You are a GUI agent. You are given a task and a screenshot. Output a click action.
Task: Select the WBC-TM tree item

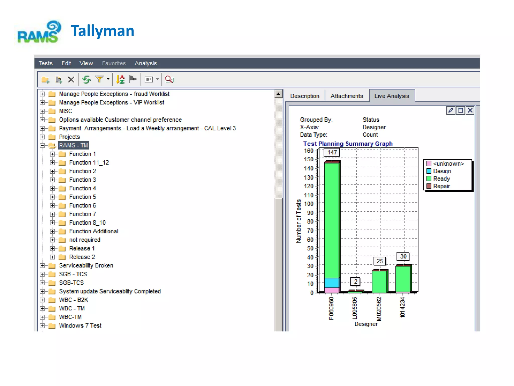click(x=70, y=317)
